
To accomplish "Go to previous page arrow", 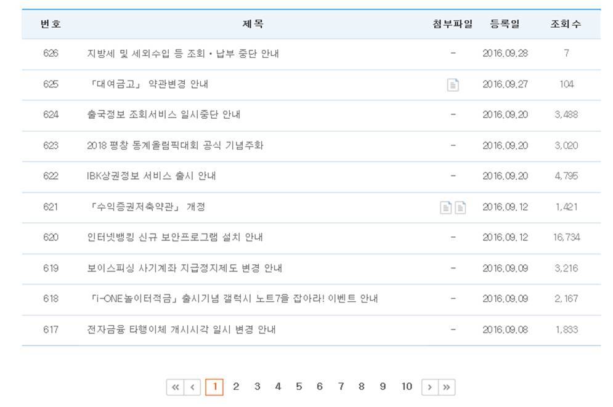I will (192, 387).
